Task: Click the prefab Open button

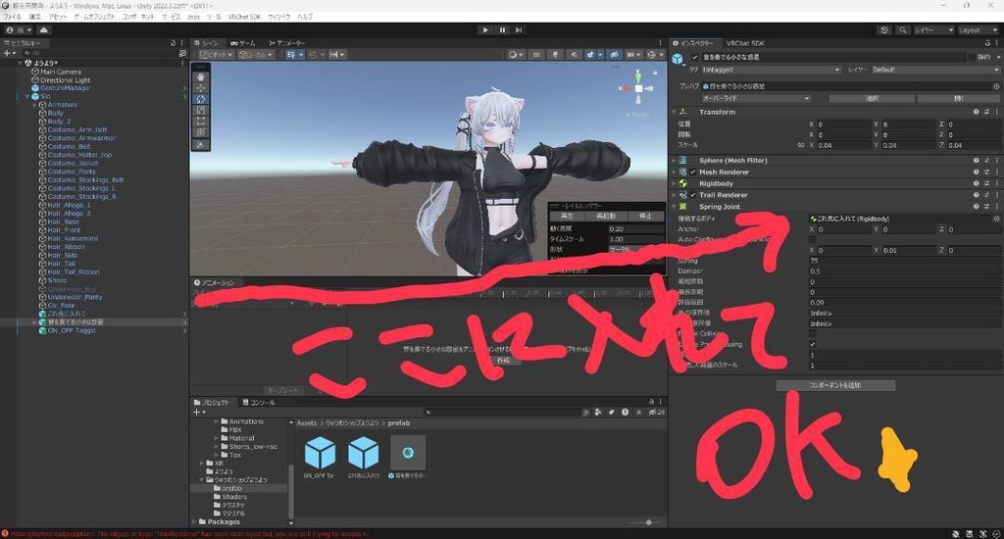Action: coord(958,99)
